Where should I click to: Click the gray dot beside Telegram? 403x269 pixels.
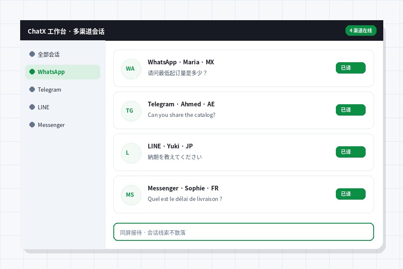pyautogui.click(x=32, y=90)
